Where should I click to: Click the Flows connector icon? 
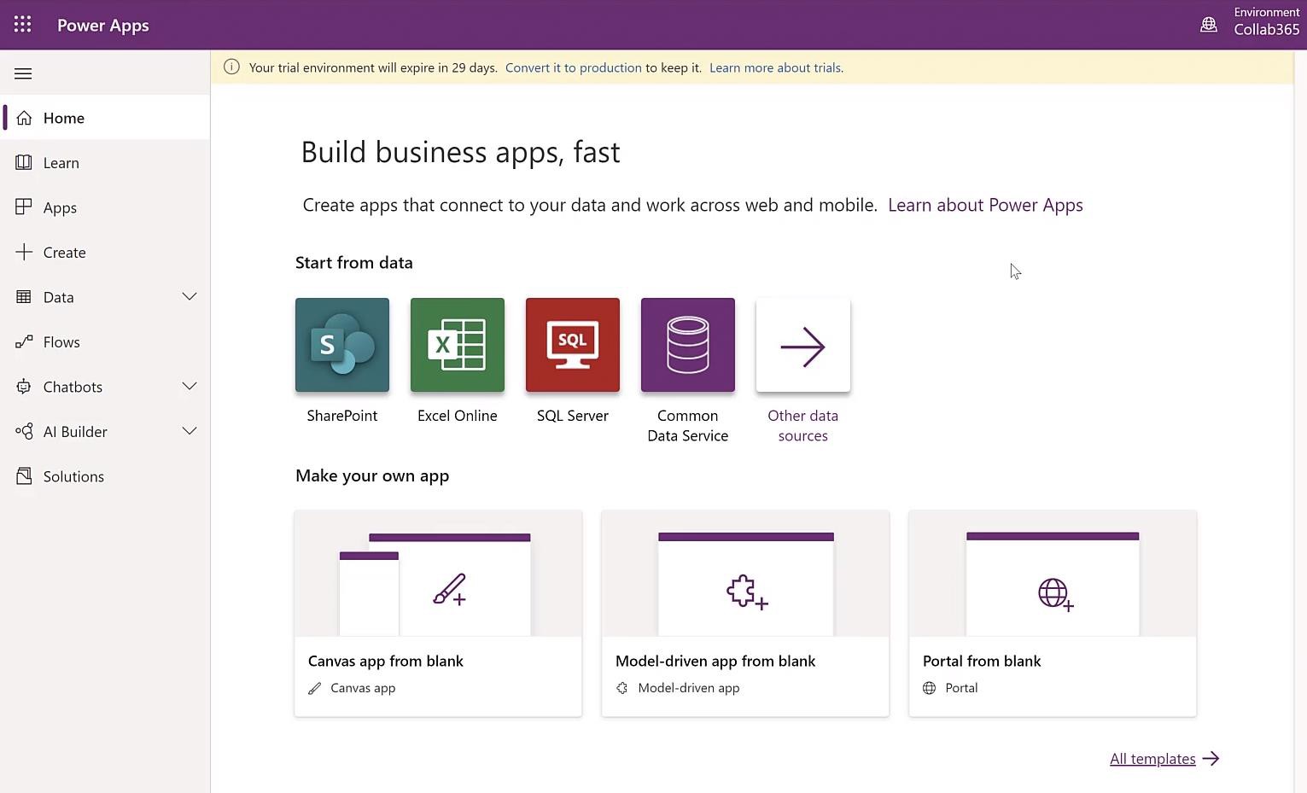coord(24,341)
